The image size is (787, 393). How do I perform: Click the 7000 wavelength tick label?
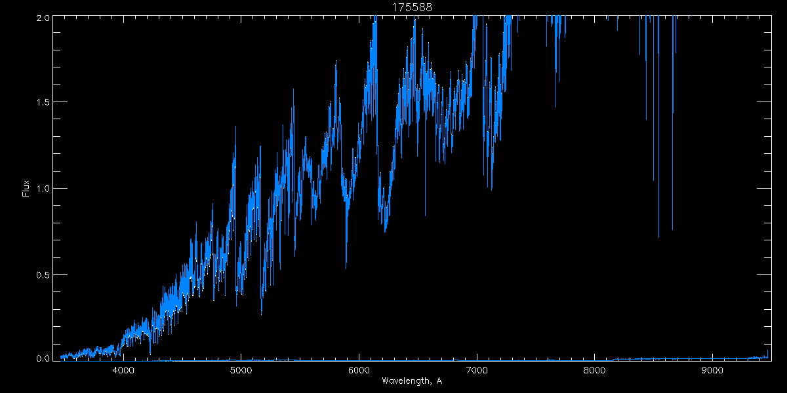[477, 370]
